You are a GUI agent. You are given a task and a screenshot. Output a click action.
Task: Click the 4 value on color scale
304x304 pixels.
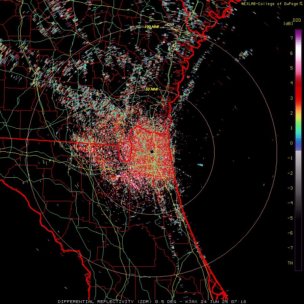(x=292, y=83)
